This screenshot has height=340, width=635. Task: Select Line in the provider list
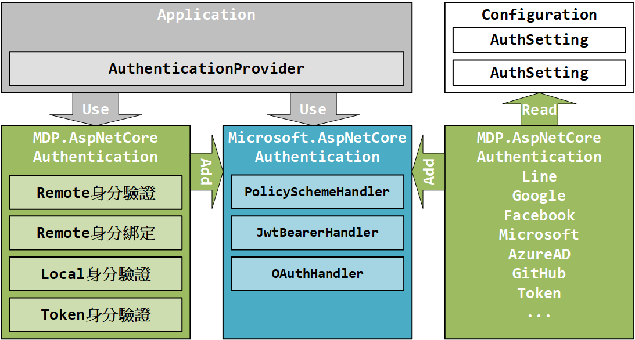pyautogui.click(x=539, y=176)
